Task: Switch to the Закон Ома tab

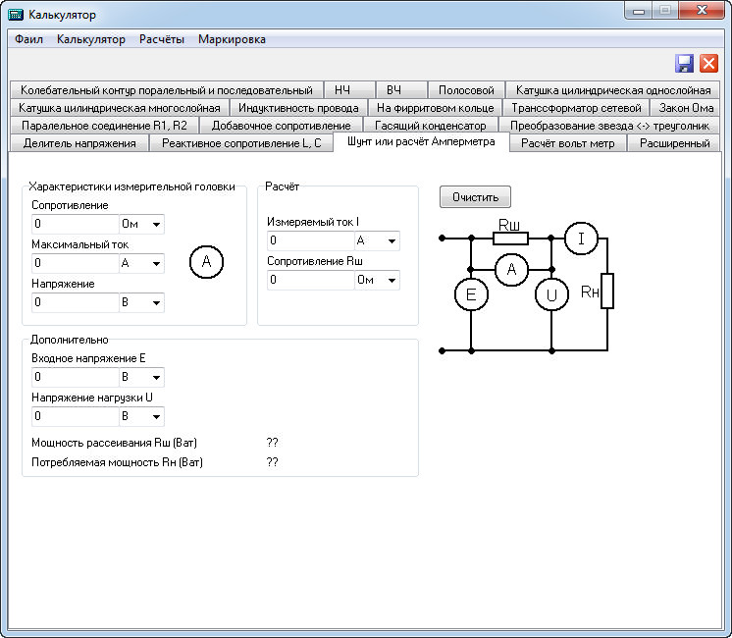Action: pyautogui.click(x=686, y=108)
